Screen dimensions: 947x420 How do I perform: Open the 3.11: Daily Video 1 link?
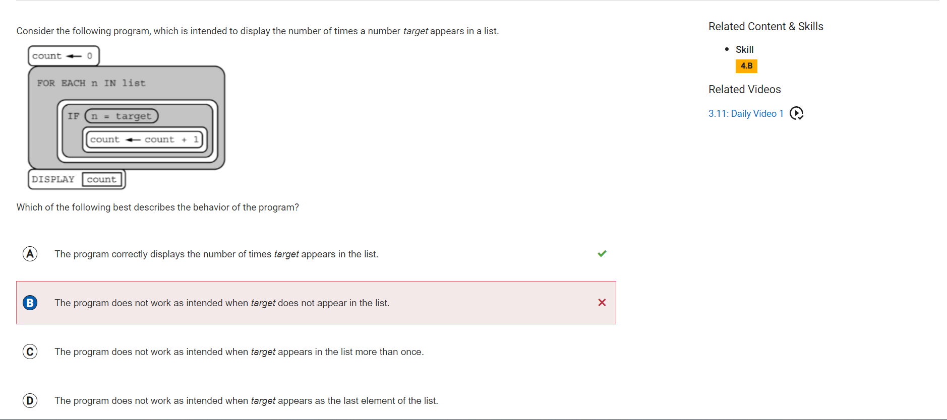click(746, 113)
